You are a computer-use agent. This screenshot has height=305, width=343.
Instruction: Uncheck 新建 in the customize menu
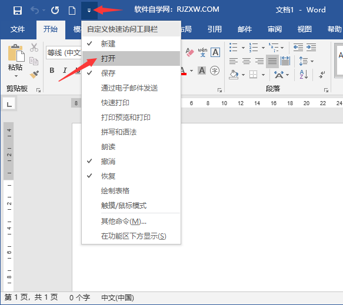[131, 43]
